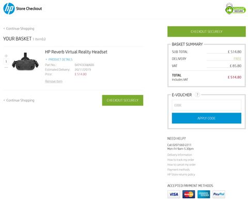Open the E-Voucher help question mark

(x=197, y=95)
